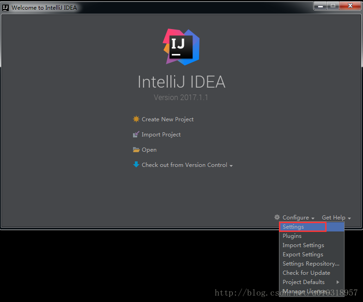Click the IntelliJ IDEA title bar icon
Viewport: 363px width, 302px height.
coord(6,8)
